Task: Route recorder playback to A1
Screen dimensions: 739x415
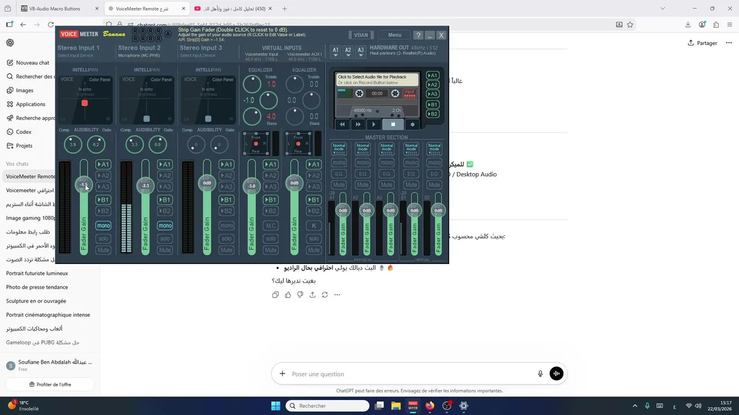Action: 432,76
